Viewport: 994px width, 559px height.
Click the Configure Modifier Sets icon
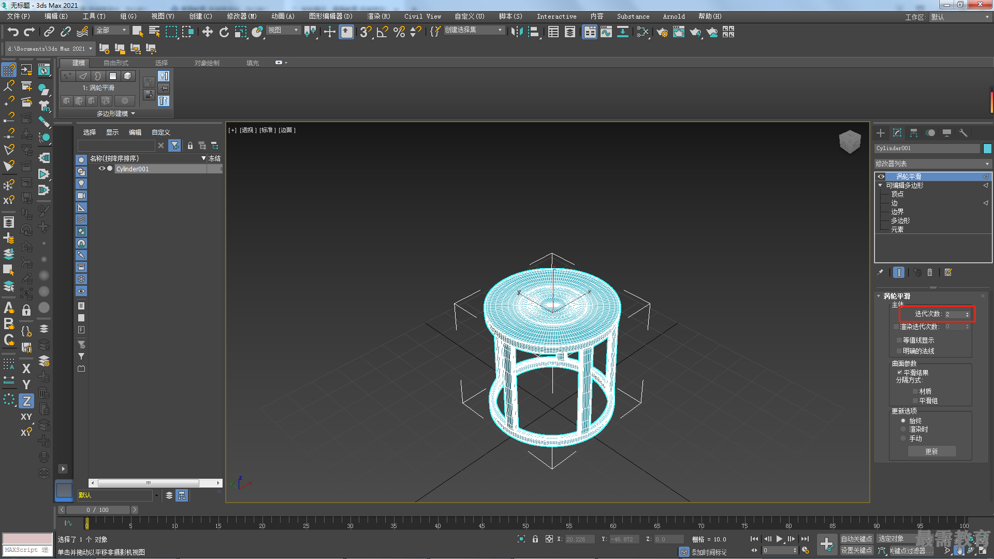(x=948, y=272)
